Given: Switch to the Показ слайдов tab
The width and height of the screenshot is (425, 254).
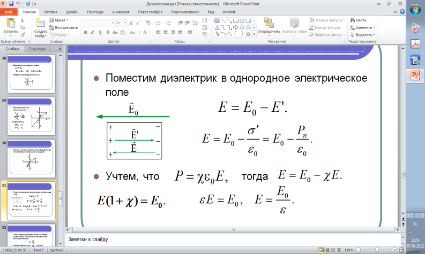Looking at the screenshot, I should (150, 12).
